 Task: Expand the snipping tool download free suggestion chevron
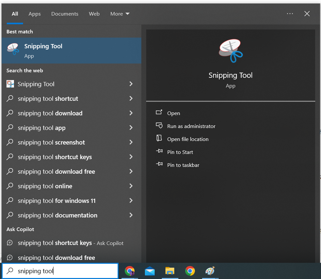click(x=131, y=171)
